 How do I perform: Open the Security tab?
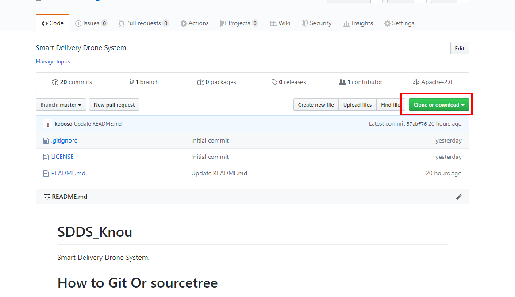317,23
